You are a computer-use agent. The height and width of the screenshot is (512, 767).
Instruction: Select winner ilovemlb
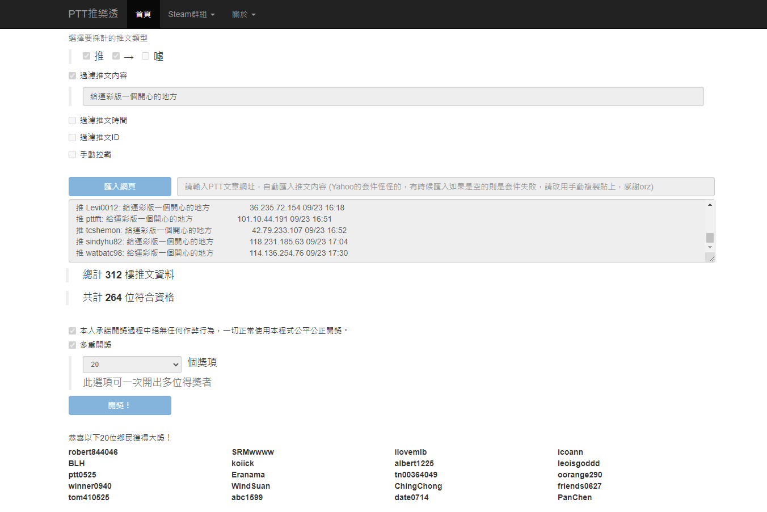pos(411,452)
